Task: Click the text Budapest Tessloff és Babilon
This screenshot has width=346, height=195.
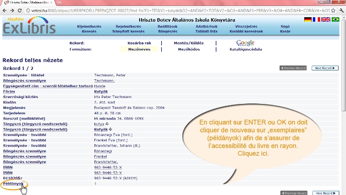Action: click(x=120, y=108)
